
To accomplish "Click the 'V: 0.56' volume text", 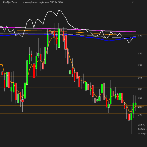I will (x=141, y=129).
